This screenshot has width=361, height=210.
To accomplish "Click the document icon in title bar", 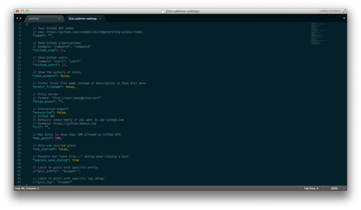I will point(163,11).
